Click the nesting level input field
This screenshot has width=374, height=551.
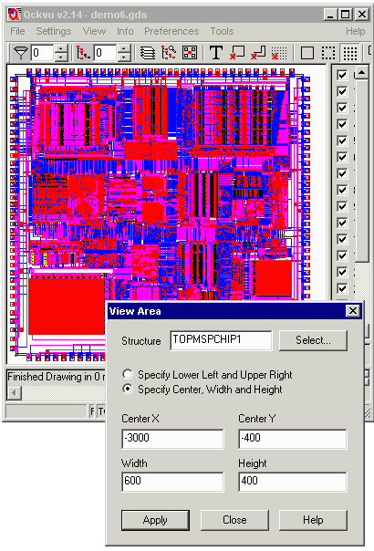[106, 53]
